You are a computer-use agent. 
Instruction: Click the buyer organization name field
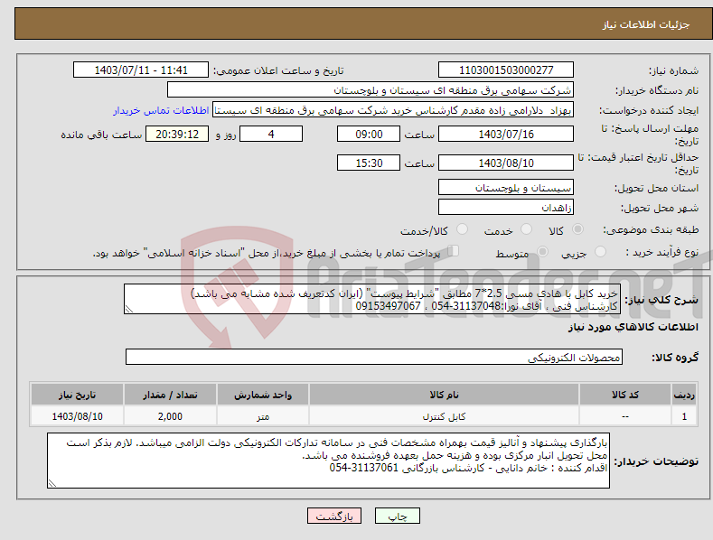[x=371, y=89]
